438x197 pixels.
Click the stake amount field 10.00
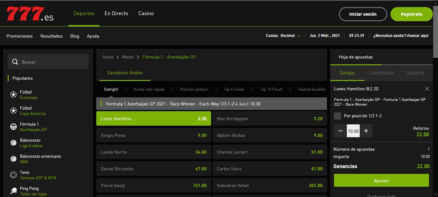[353, 131]
